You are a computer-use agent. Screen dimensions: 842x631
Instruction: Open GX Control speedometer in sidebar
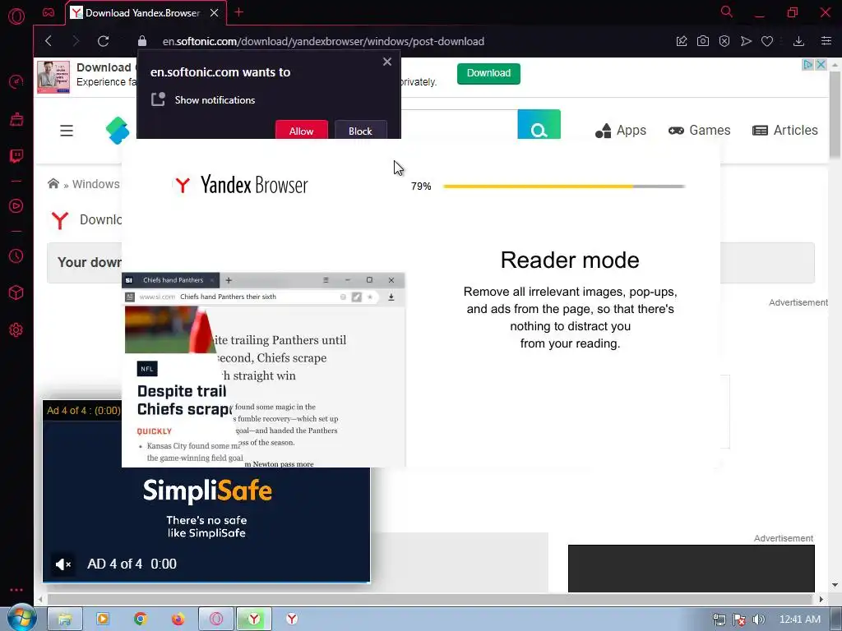click(16, 81)
